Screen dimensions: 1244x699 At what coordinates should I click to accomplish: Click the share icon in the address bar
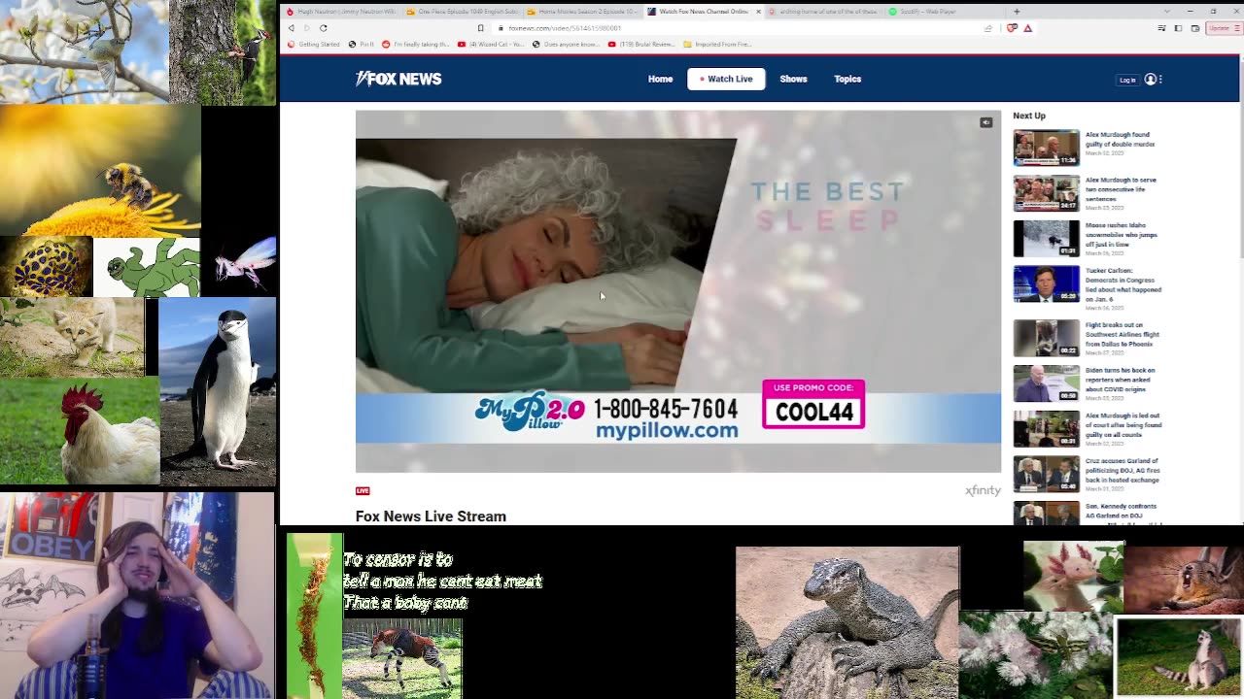point(988,28)
